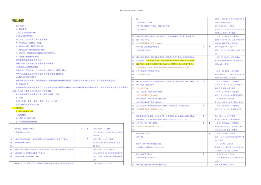Click the line 'B、非基础分布基础分析'
This screenshot has width=261, height=185.
click(x=26, y=122)
